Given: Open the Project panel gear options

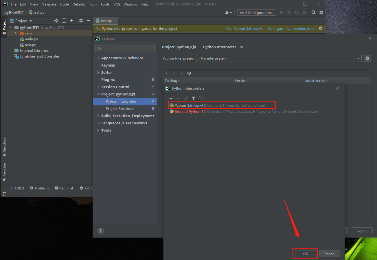Looking at the screenshot, I should point(81,21).
